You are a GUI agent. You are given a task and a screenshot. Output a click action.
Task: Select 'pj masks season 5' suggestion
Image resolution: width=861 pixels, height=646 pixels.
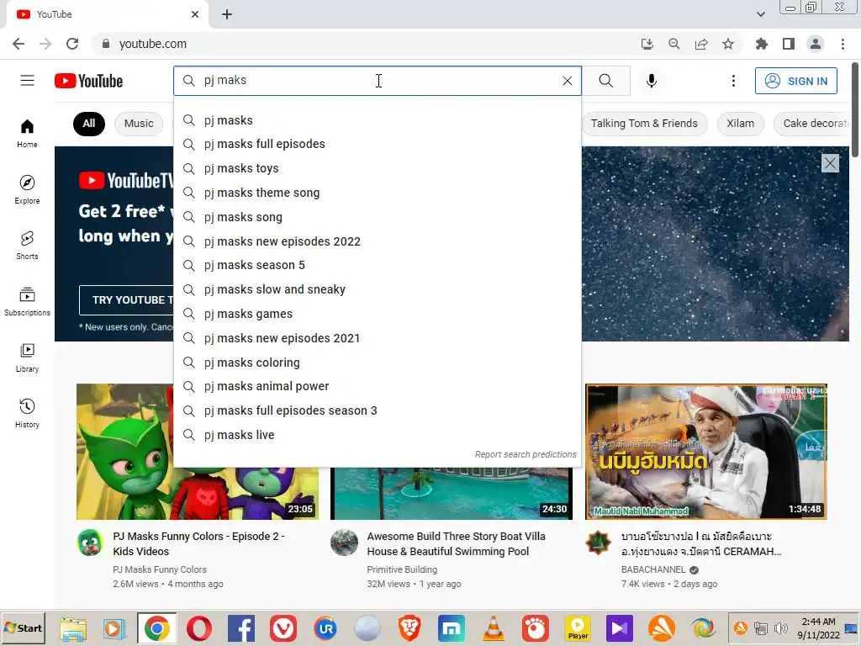378,265
